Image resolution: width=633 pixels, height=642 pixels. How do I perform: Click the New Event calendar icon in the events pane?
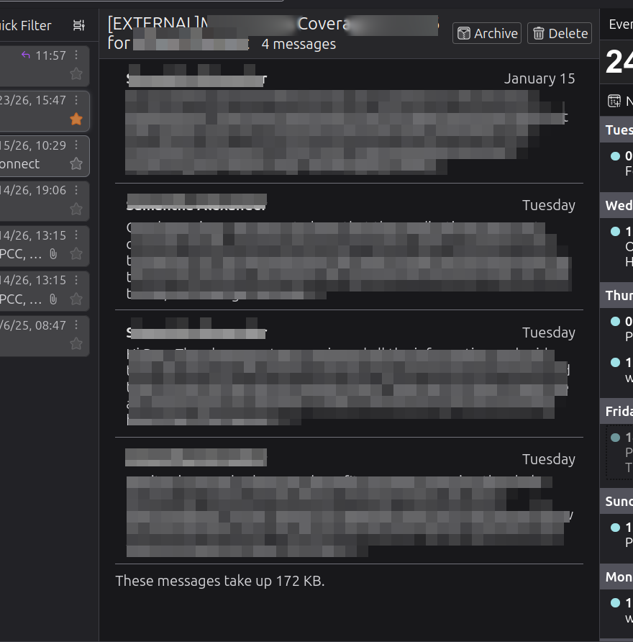[614, 101]
